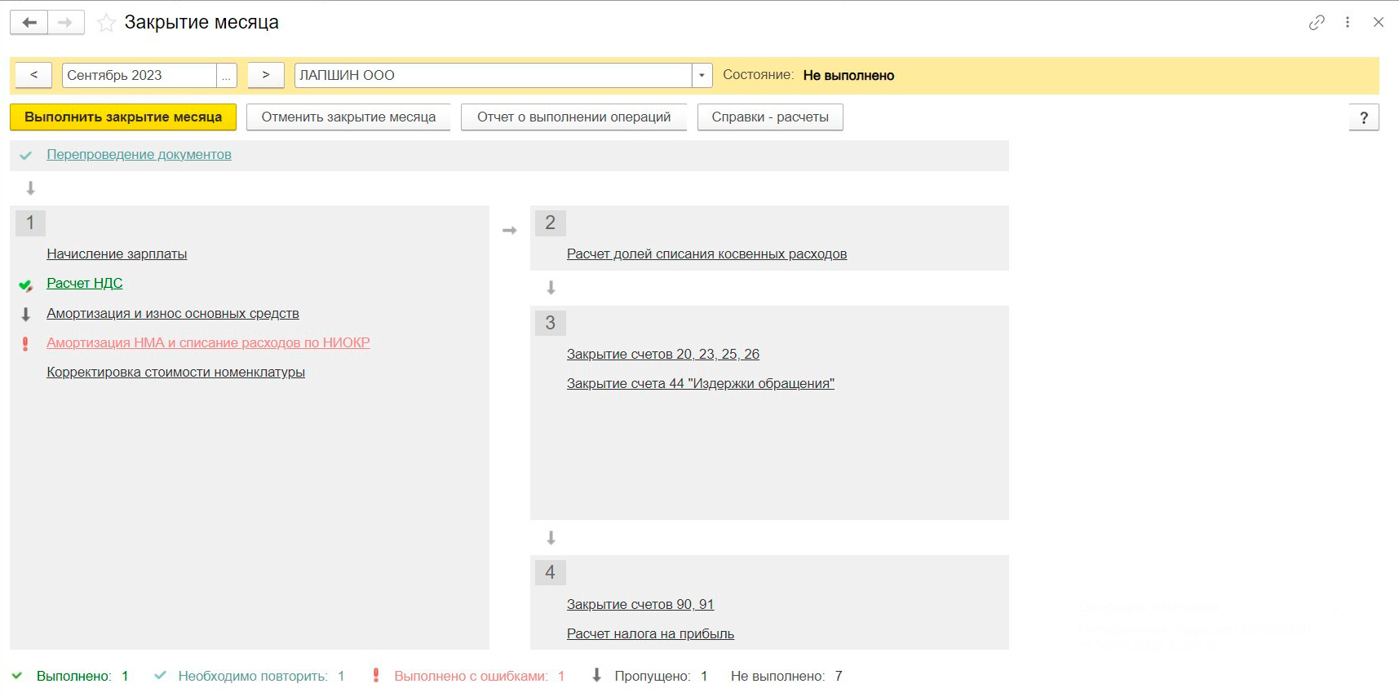Open the three-dot more menu
Image resolution: width=1399 pixels, height=697 pixels.
click(x=1348, y=23)
